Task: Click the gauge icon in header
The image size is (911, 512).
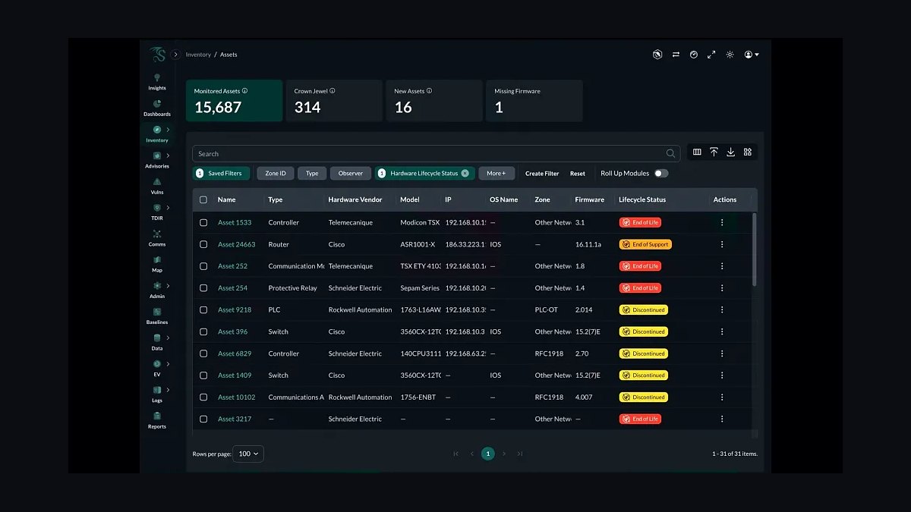Action: [x=693, y=55]
